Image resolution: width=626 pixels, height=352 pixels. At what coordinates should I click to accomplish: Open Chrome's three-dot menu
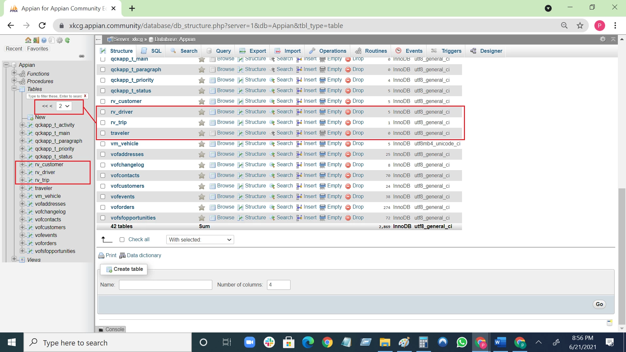click(x=615, y=25)
